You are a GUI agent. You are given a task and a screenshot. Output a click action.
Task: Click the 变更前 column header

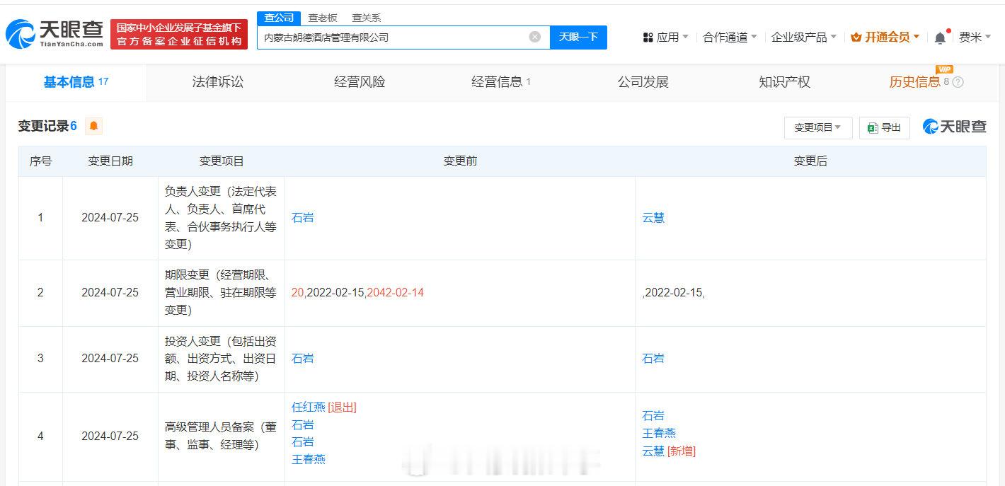pyautogui.click(x=460, y=161)
